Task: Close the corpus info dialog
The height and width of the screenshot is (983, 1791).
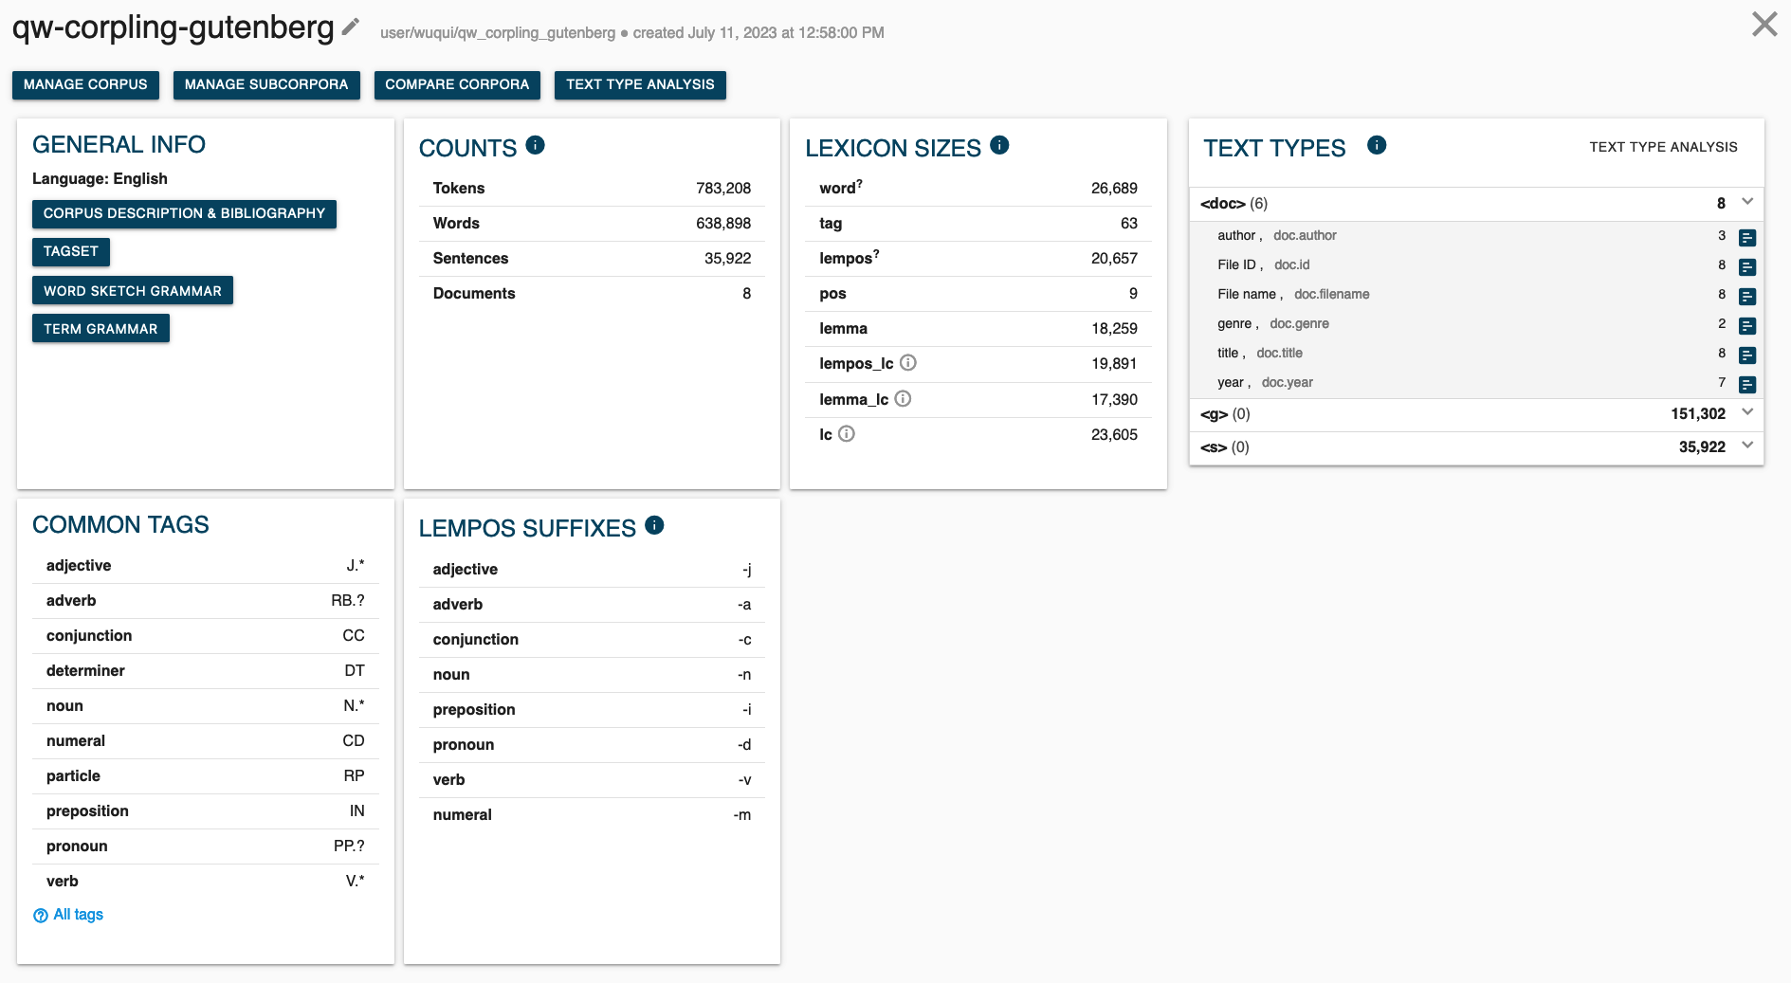Action: (x=1764, y=25)
